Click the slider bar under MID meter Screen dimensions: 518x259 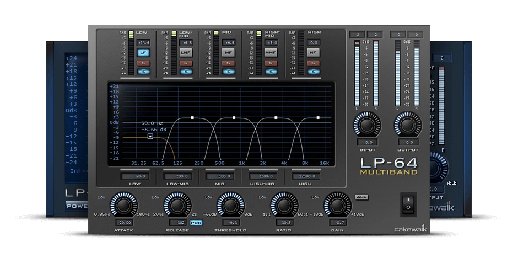[x=220, y=79]
